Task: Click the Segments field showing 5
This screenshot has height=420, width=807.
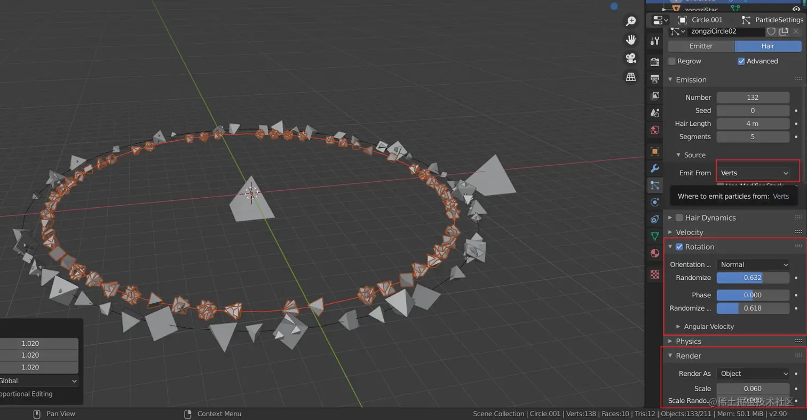Action: 753,137
